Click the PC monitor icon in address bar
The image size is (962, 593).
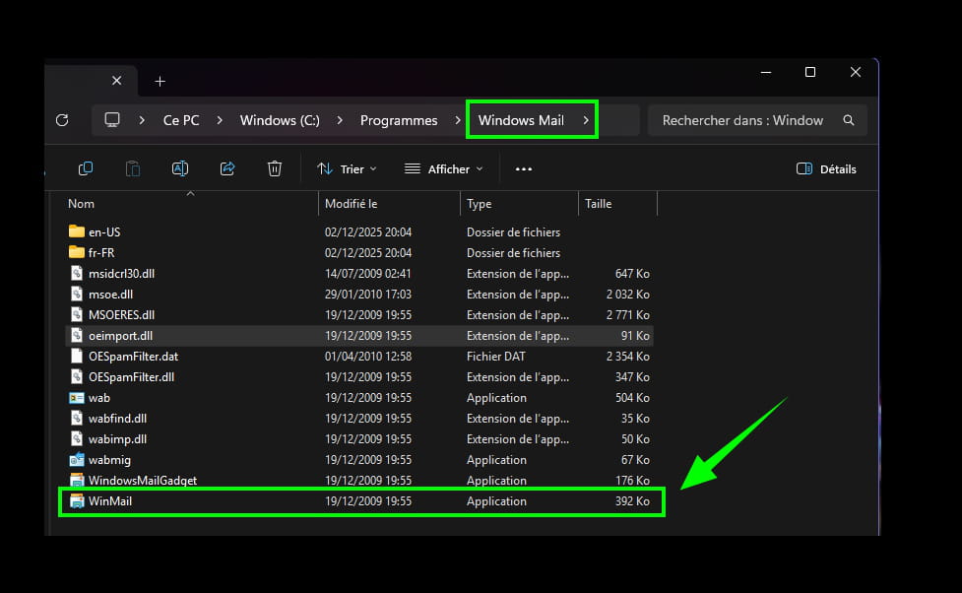pos(112,120)
